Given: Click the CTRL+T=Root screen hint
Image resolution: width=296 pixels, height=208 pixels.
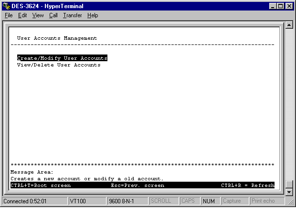Looking at the screenshot, I should coord(41,185).
